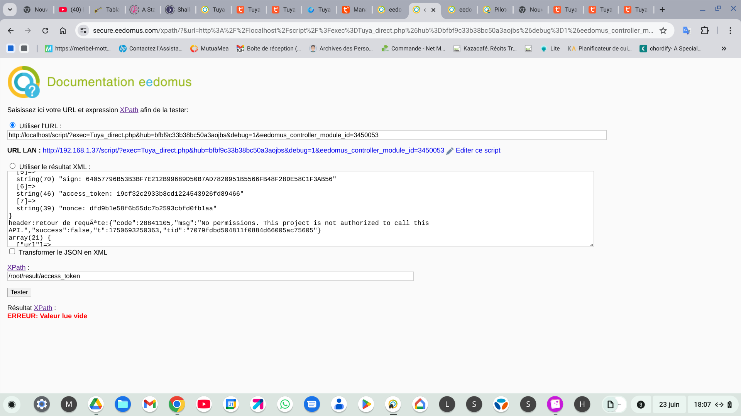
Task: Open the tab search chevron
Action: (x=10, y=10)
